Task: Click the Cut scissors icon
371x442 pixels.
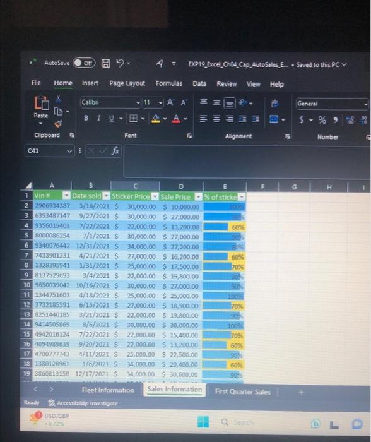Action: [58, 99]
